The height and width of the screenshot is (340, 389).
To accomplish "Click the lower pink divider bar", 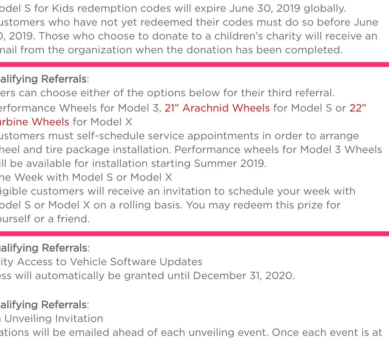I will pos(194,234).
